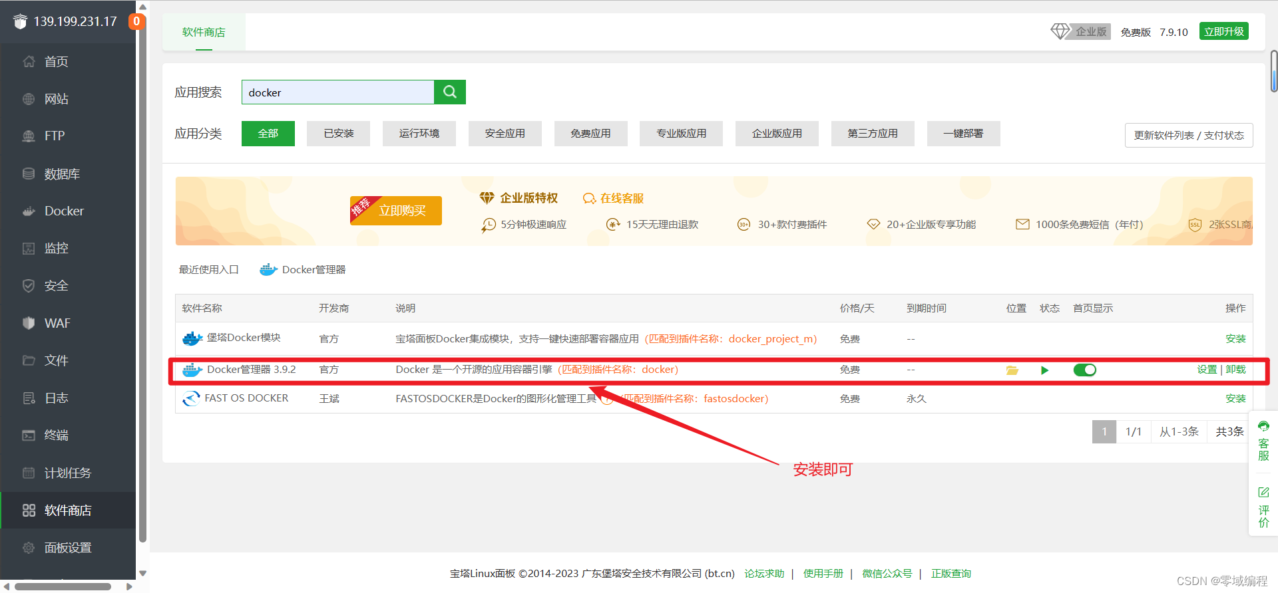1278x593 pixels.
Task: Click the home icon beside 首页
Action: click(29, 62)
